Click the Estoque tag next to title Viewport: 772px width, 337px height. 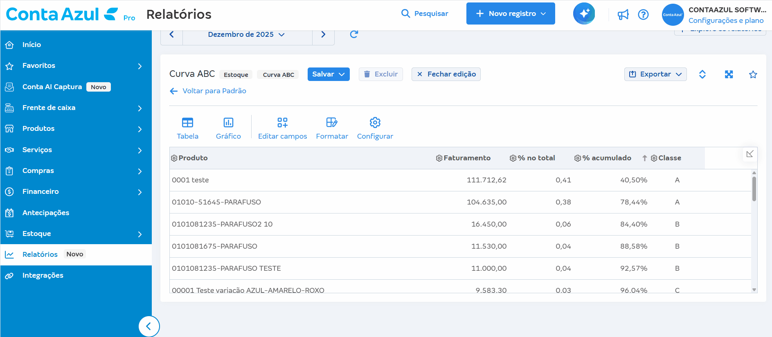[x=236, y=75]
